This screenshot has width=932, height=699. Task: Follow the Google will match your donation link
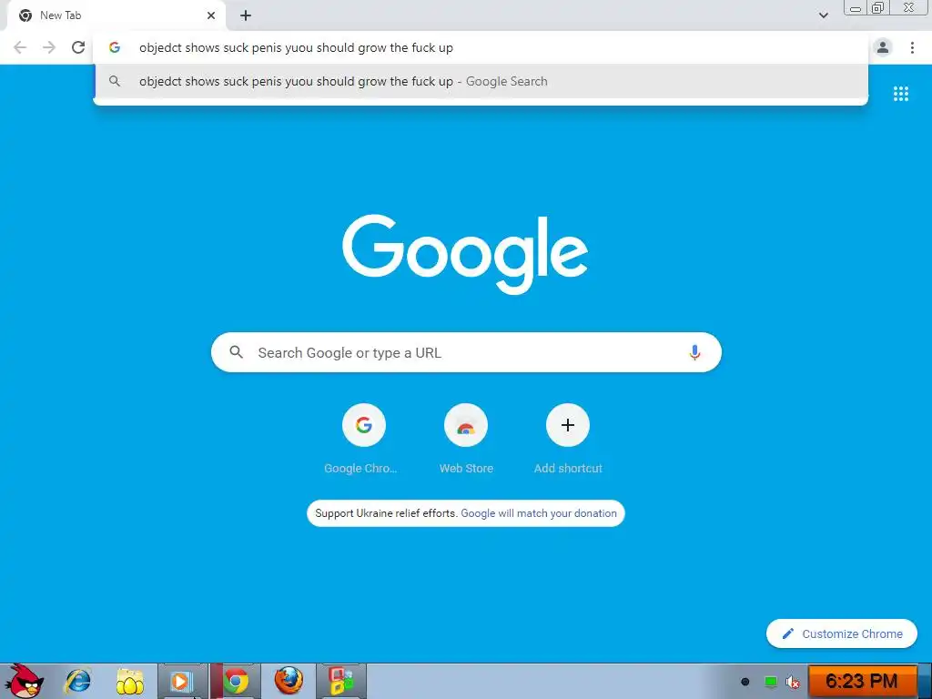click(x=539, y=513)
